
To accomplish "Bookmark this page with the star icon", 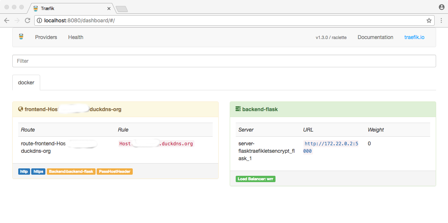I will 429,20.
